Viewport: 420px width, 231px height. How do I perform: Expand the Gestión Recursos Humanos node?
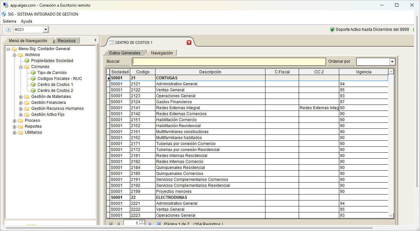21,109
